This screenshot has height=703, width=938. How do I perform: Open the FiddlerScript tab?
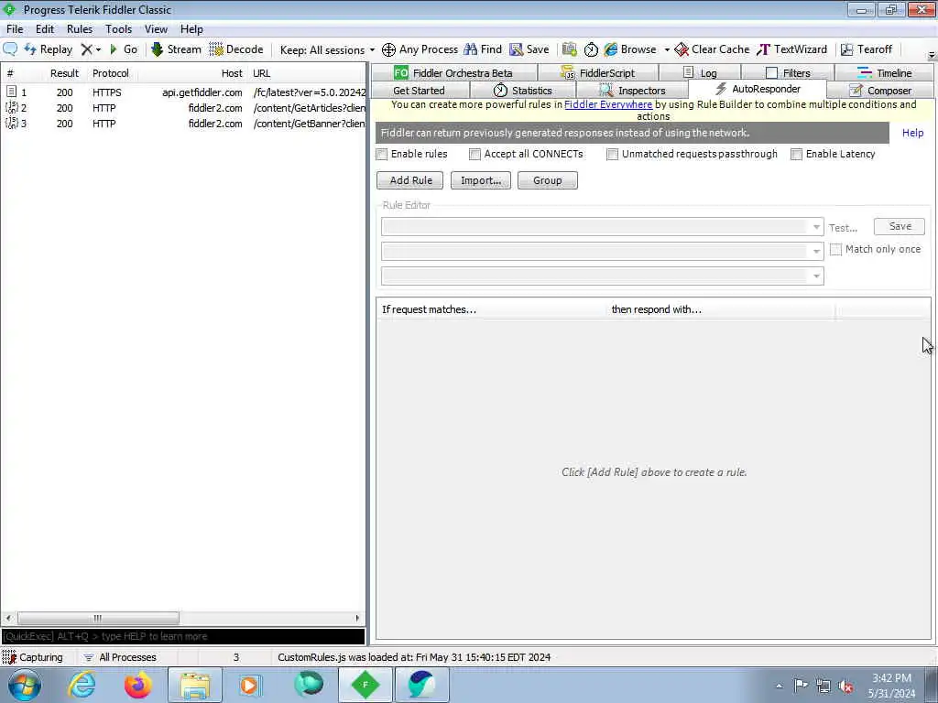(597, 73)
